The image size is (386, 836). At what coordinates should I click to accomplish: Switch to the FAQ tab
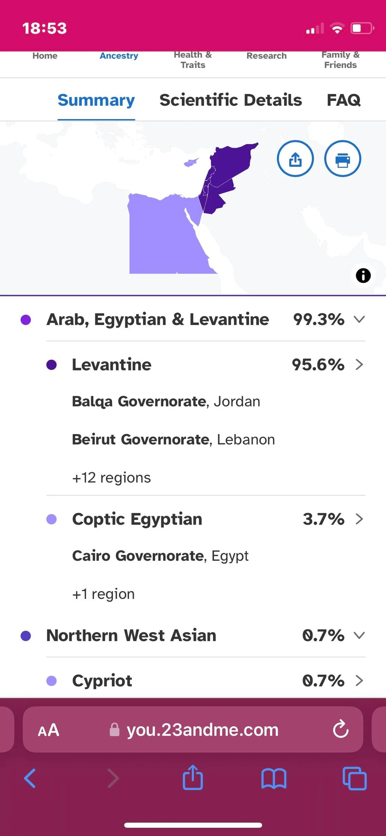click(x=343, y=100)
